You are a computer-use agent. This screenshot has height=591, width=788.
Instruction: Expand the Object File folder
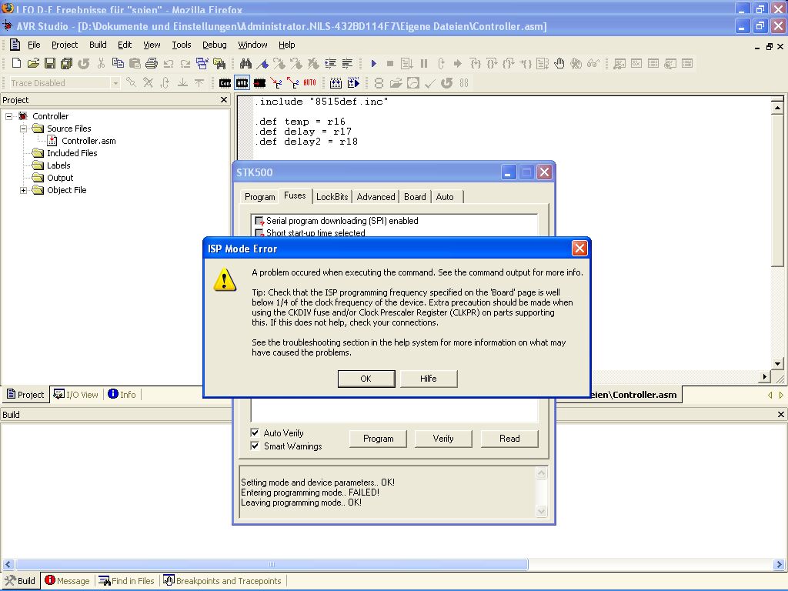coord(23,191)
